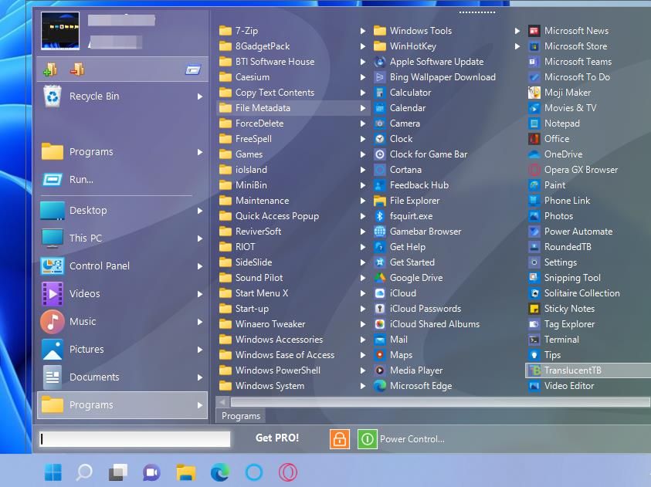Open the Winaero Tweaker folder
Screen dimensions: 651x487
[293, 324]
